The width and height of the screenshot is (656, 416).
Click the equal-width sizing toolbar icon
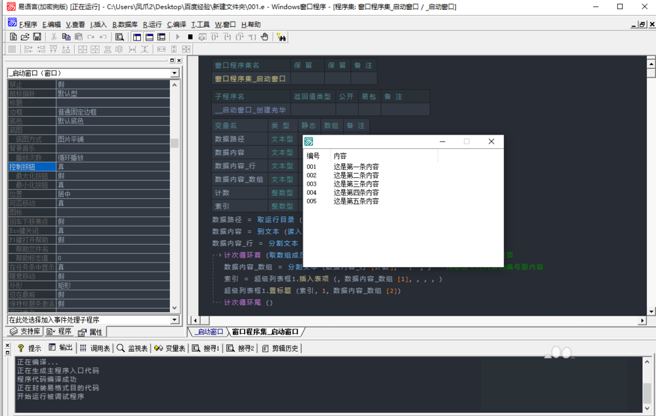(161, 49)
